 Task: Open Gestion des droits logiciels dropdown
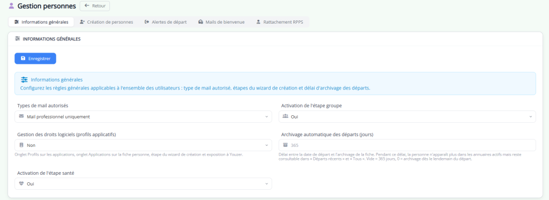tap(143, 145)
